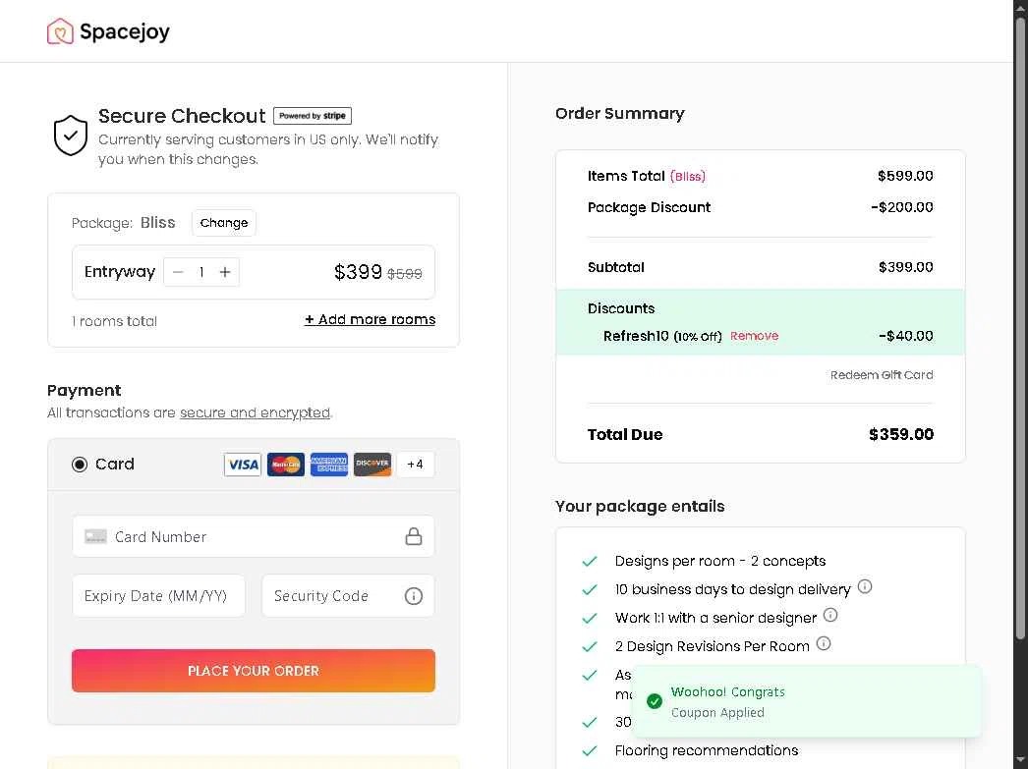Click the Powered by Stripe badge
This screenshot has height=769, width=1028.
coord(313,116)
